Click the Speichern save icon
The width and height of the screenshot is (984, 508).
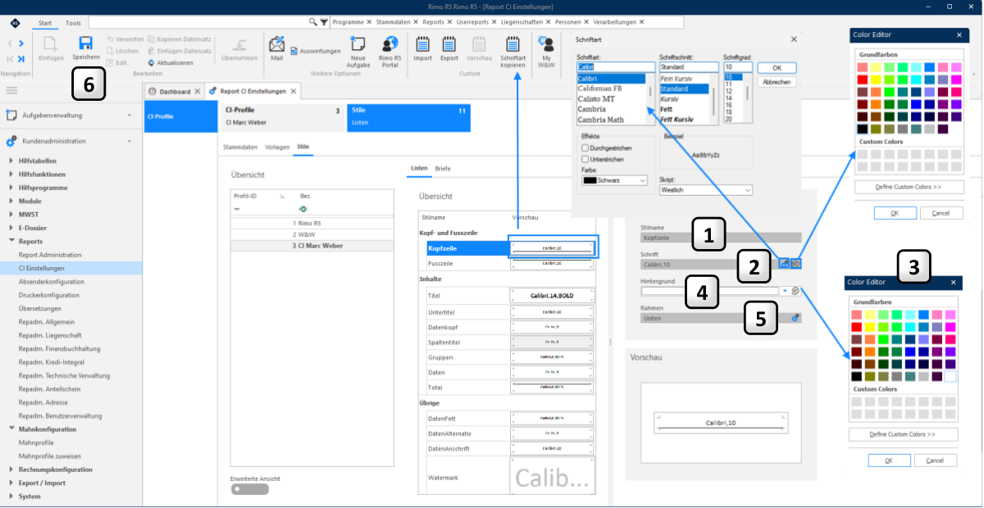(x=85, y=43)
